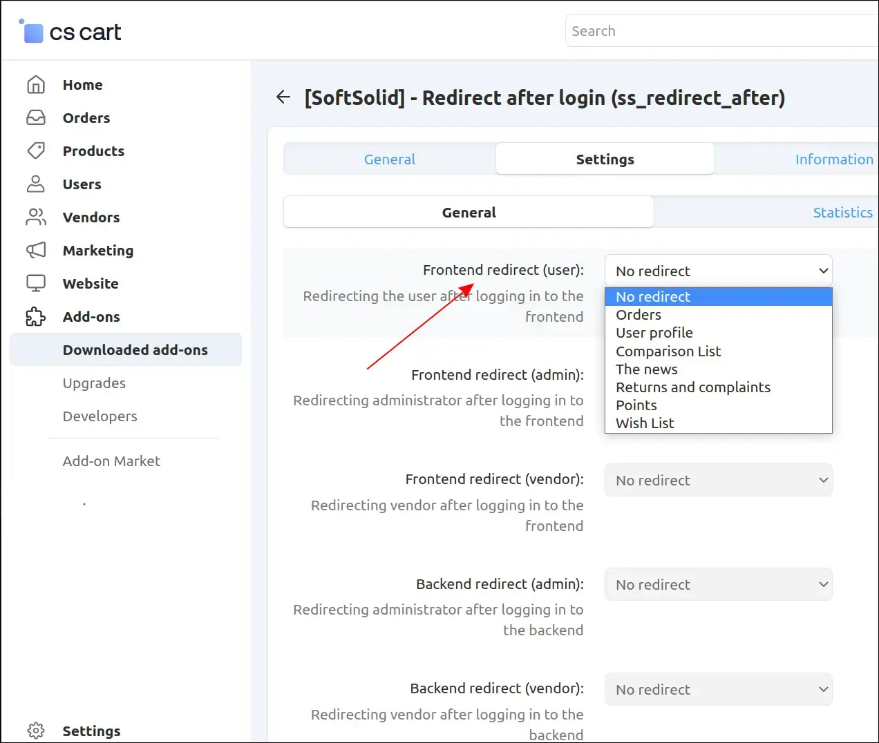Screen dimensions: 879x743
Task: Click the Website monitor icon
Action: point(36,283)
